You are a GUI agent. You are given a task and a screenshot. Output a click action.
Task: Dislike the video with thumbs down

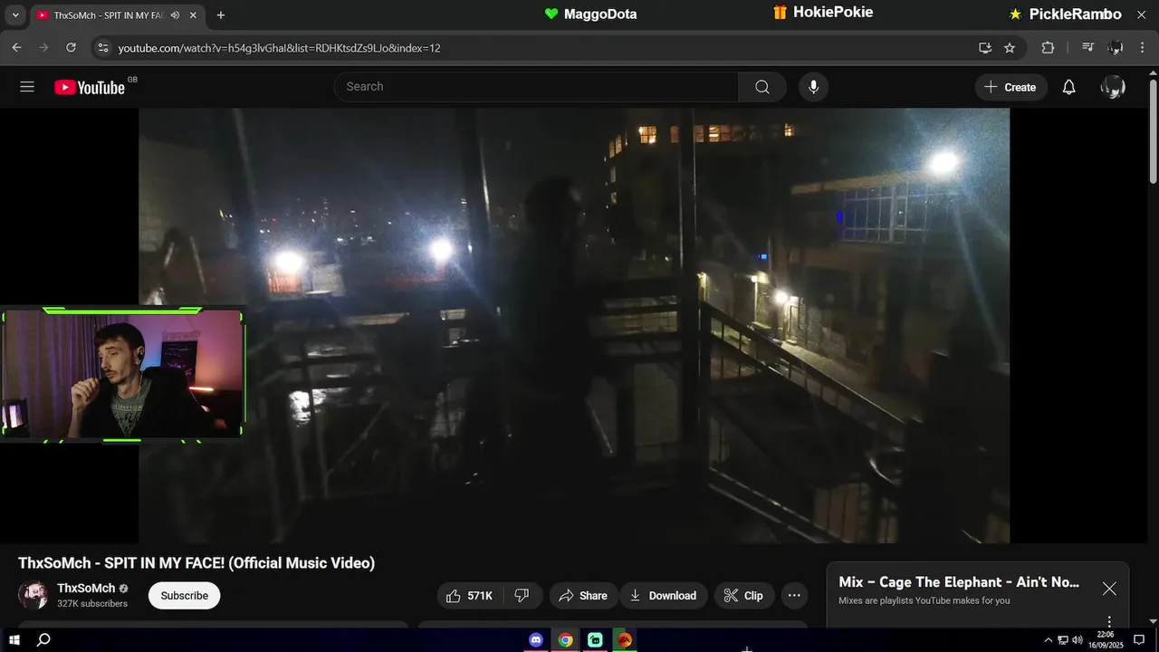point(522,596)
